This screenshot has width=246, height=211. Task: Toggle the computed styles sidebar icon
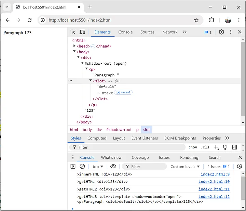[234, 147]
